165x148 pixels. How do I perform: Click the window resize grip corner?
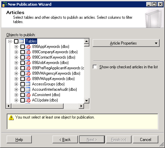[x=162, y=145]
